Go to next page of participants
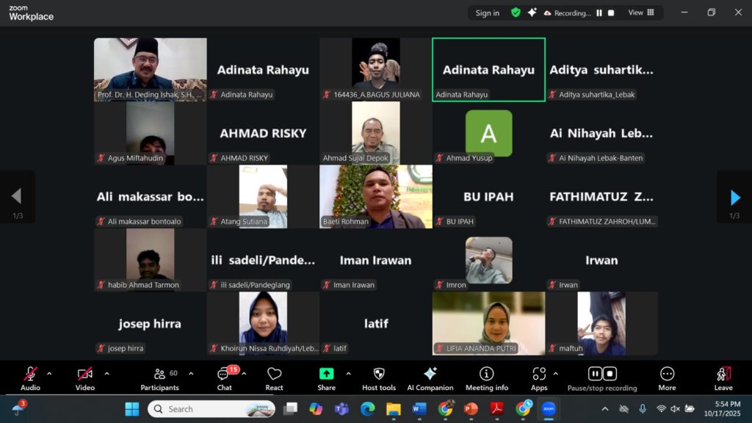The image size is (752, 423). 734,197
